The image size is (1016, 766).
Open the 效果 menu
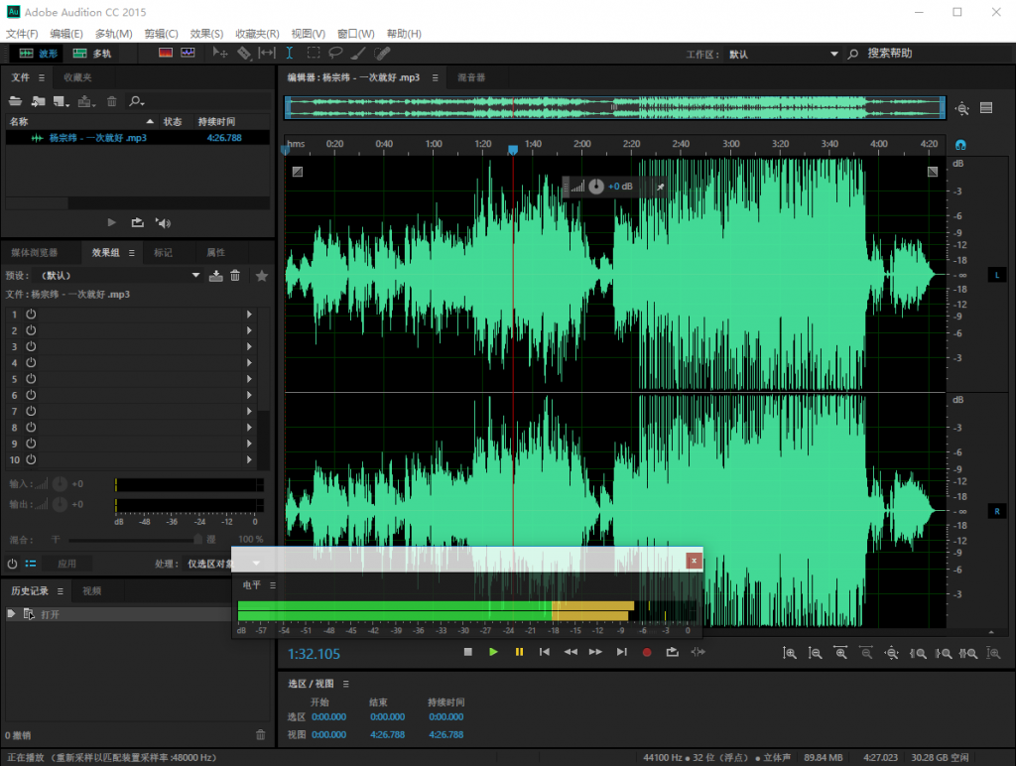coord(206,34)
